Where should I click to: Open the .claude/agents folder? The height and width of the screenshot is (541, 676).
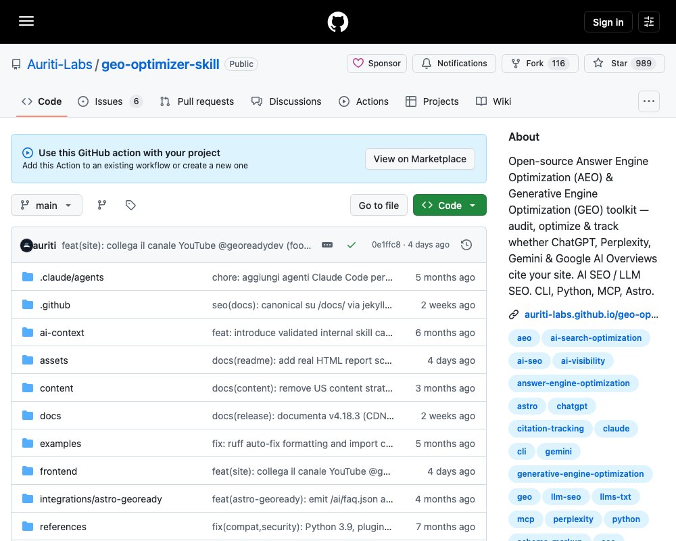(72, 277)
